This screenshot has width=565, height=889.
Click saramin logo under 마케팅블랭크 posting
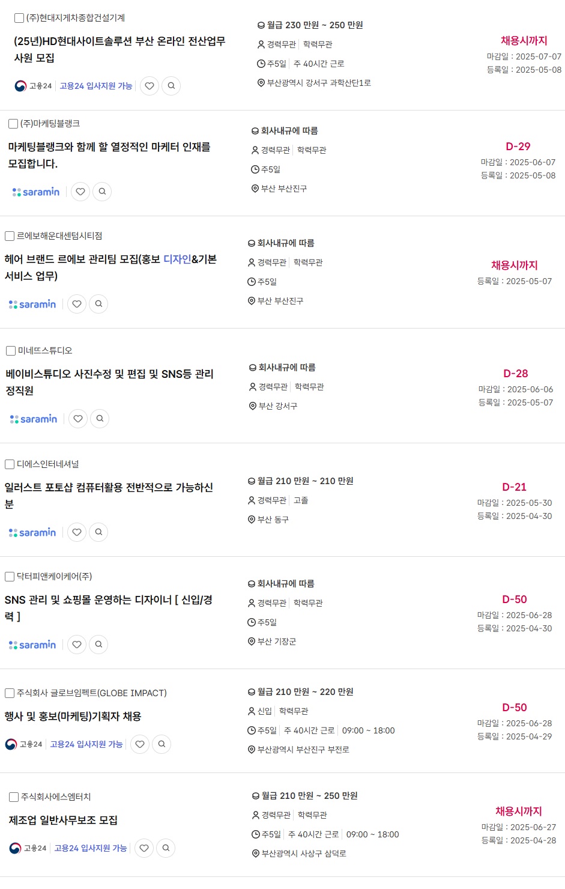pos(36,192)
